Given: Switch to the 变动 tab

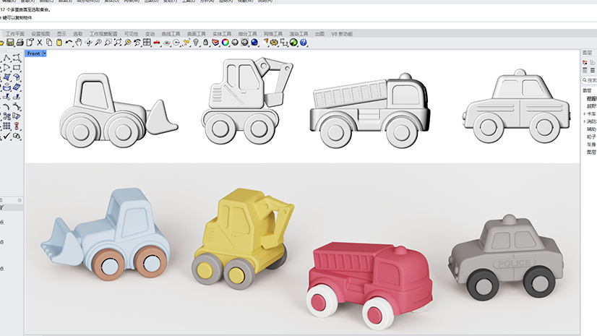Looking at the screenshot, I should pyautogui.click(x=150, y=34).
